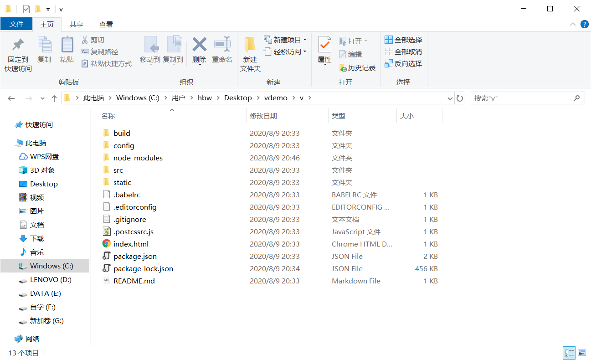The image size is (591, 360).
Task: Switch to the 共享 (Share) tab
Action: [77, 25]
